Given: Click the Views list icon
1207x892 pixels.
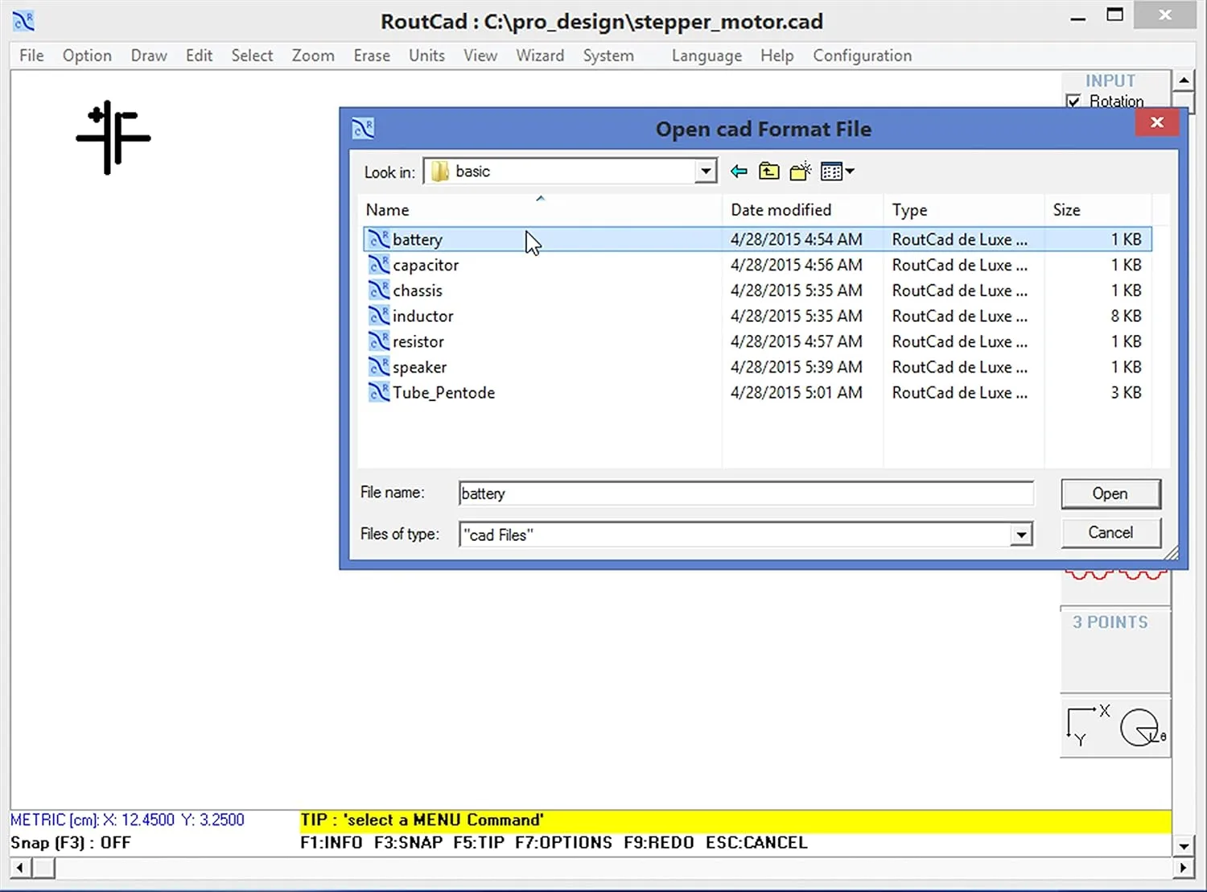Looking at the screenshot, I should [x=831, y=171].
